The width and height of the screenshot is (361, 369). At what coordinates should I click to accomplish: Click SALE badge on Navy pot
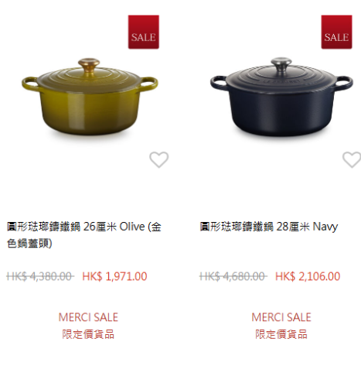336,32
